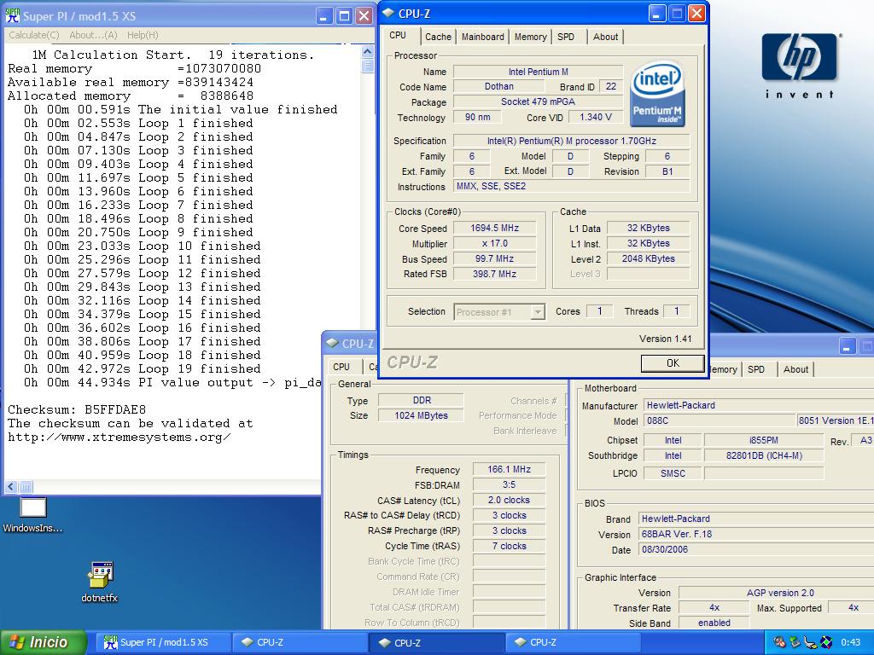Click the 'SMSC' LPCIO value

pyautogui.click(x=673, y=472)
